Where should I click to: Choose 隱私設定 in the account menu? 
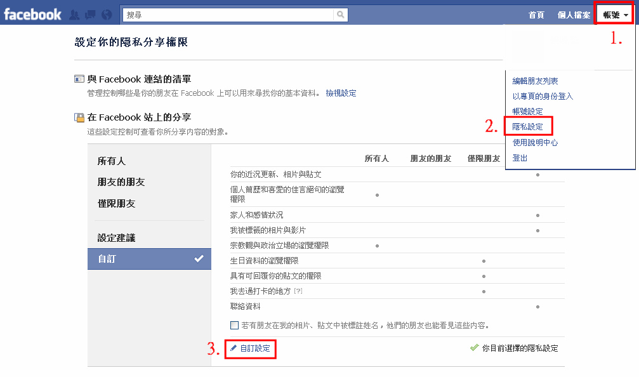[x=528, y=127]
